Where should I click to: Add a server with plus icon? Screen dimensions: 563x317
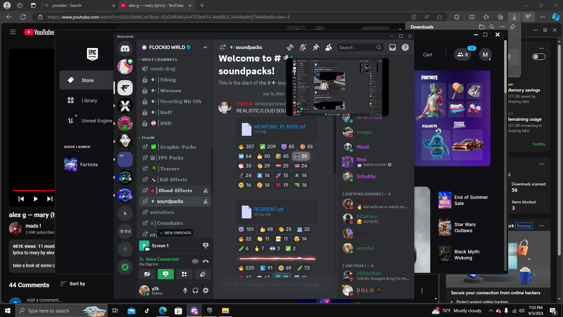(x=125, y=249)
